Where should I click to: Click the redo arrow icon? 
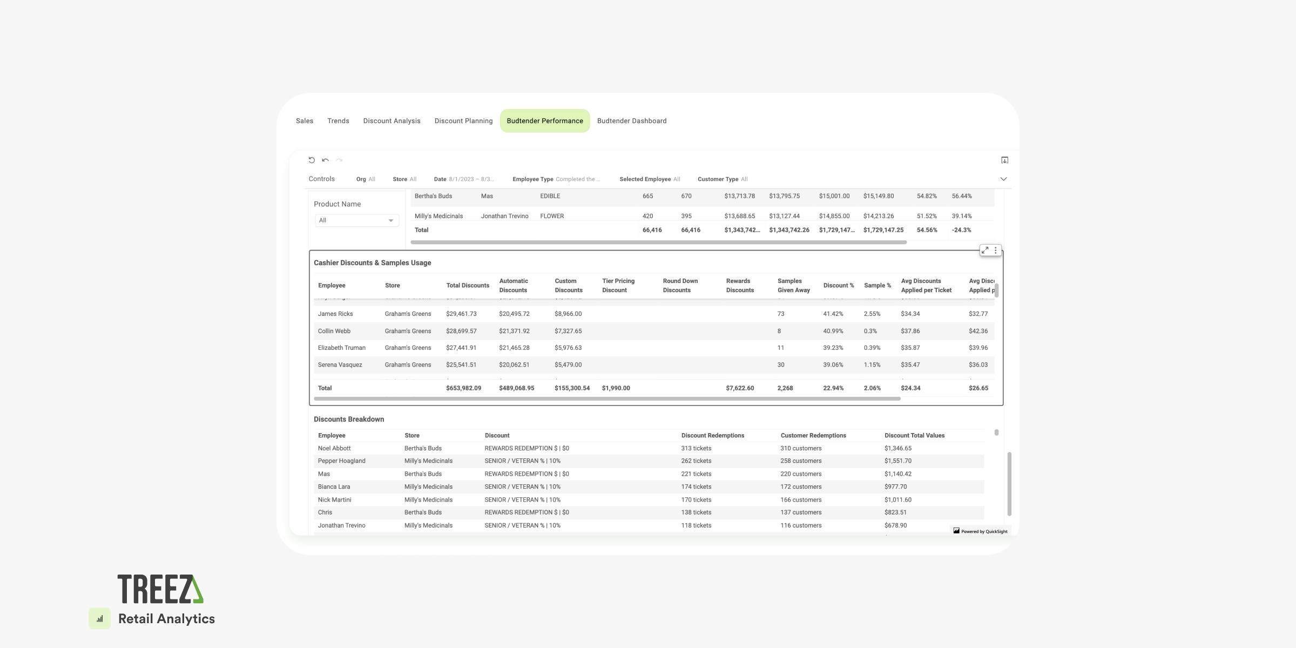[x=339, y=160]
